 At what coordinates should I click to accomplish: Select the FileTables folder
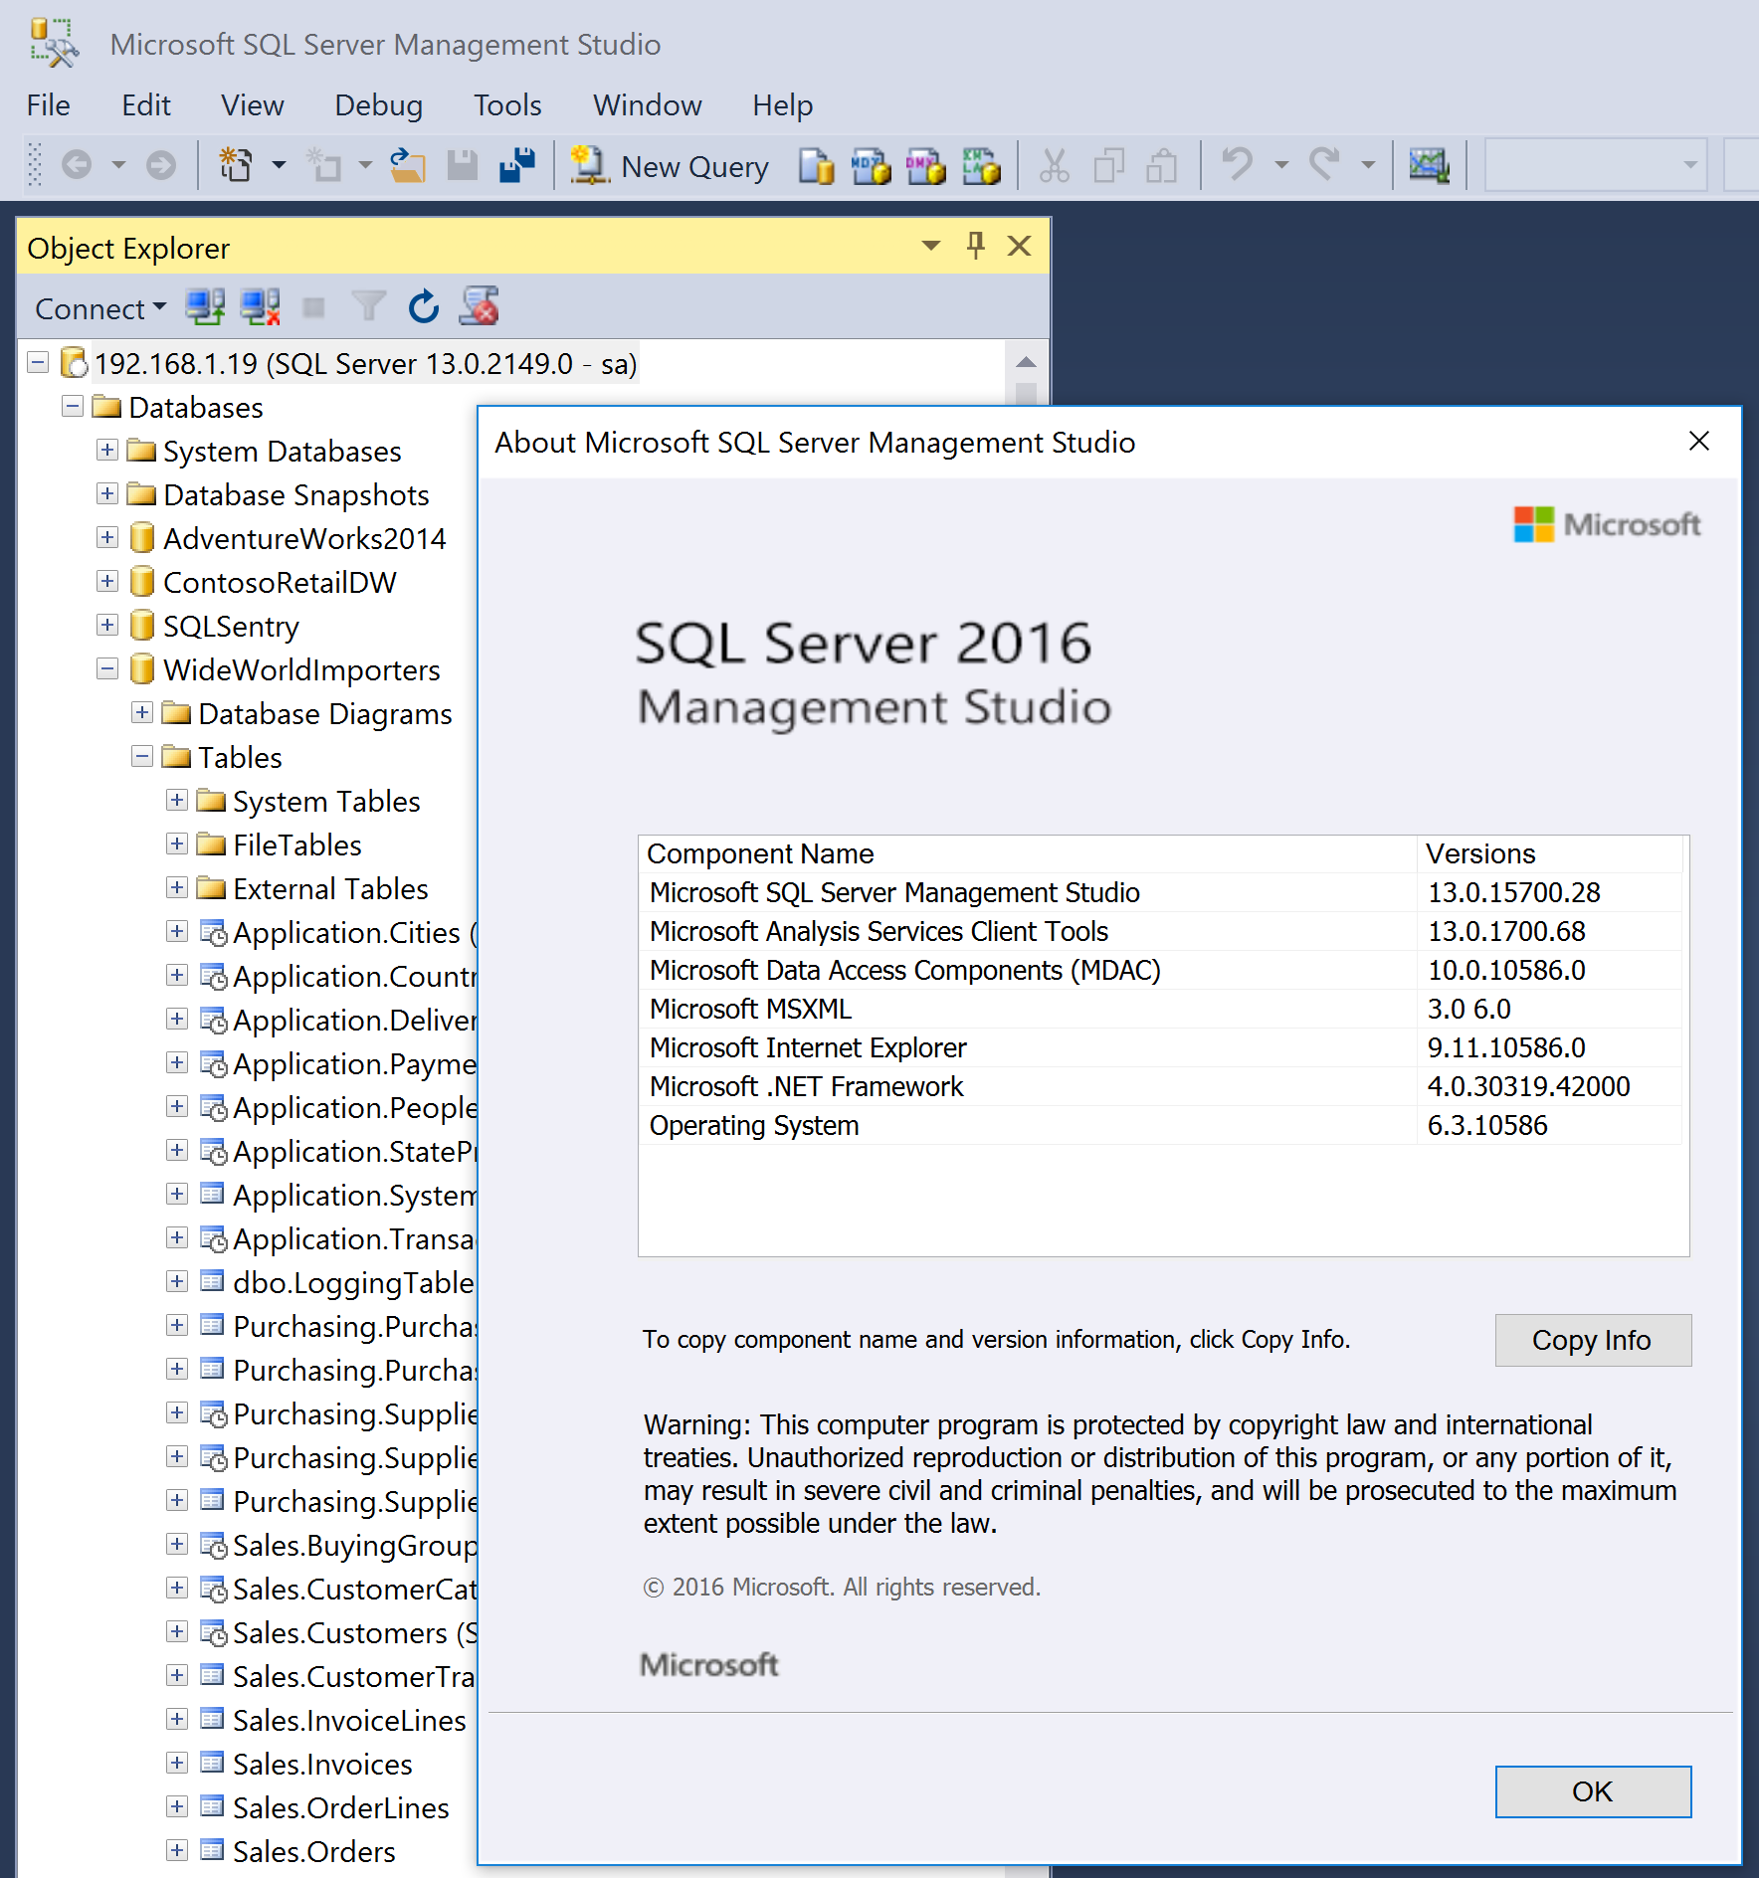tap(297, 845)
